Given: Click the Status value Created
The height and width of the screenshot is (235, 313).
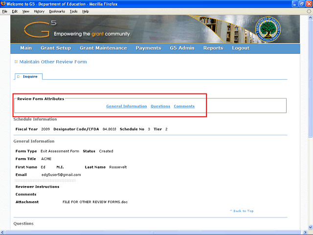Looking at the screenshot, I should [106, 151].
